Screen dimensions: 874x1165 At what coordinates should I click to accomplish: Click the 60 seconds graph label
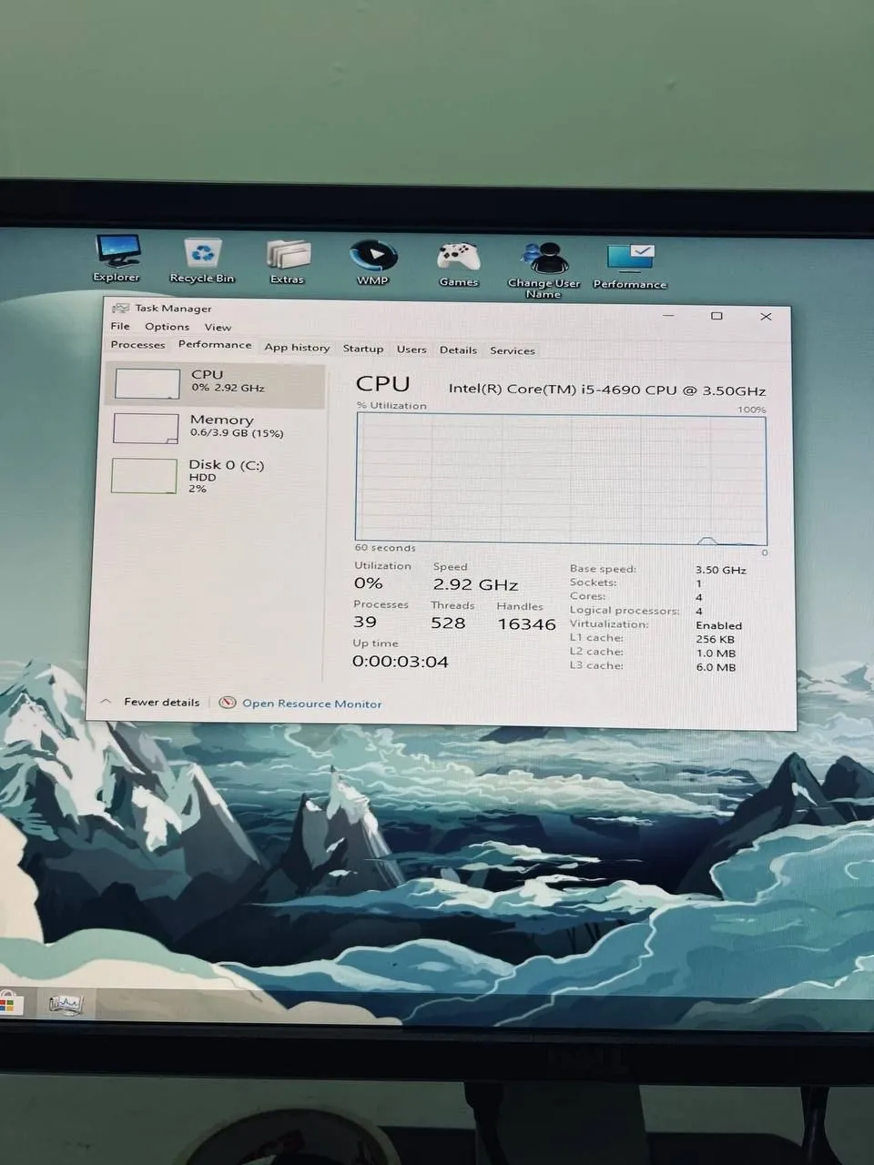[x=385, y=548]
